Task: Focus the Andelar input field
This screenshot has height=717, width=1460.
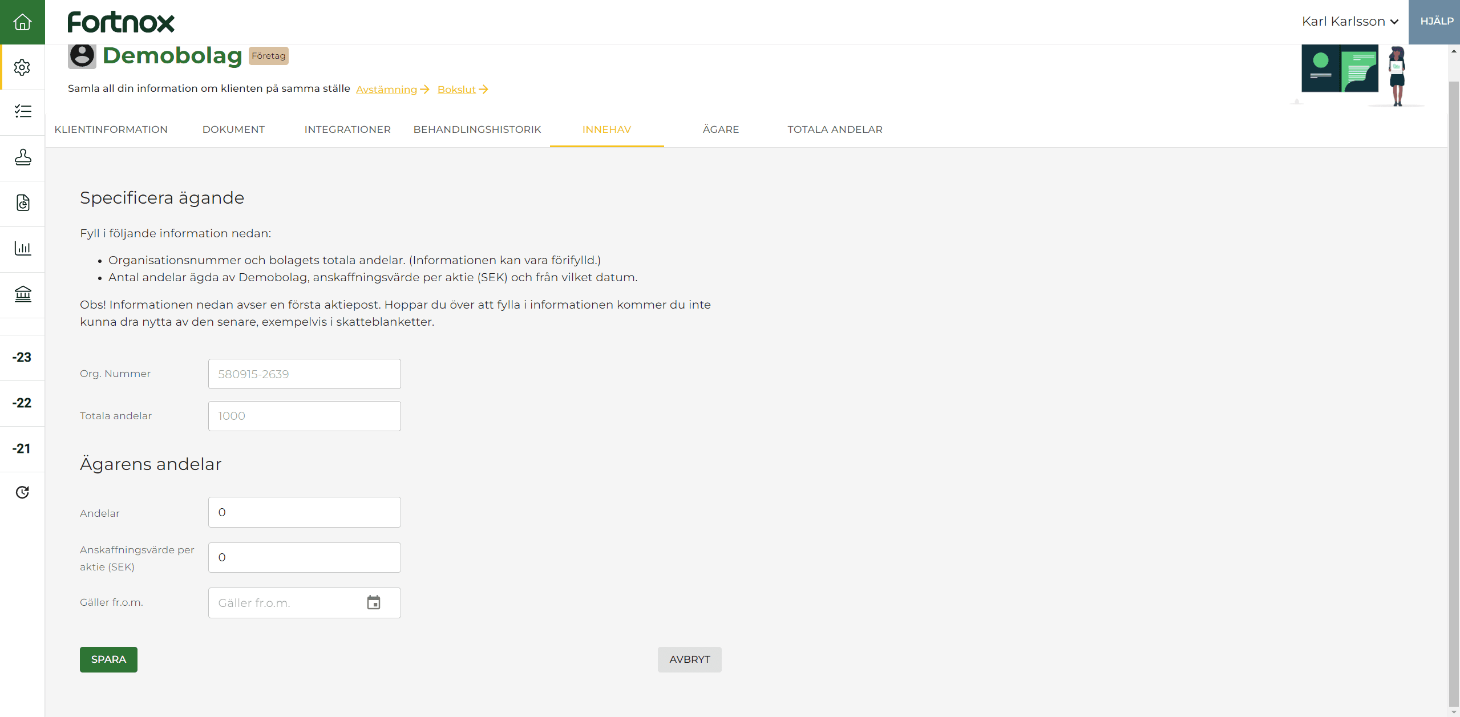Action: [x=305, y=512]
